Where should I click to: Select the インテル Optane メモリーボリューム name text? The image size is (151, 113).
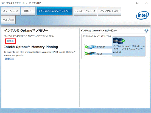pos(129,46)
